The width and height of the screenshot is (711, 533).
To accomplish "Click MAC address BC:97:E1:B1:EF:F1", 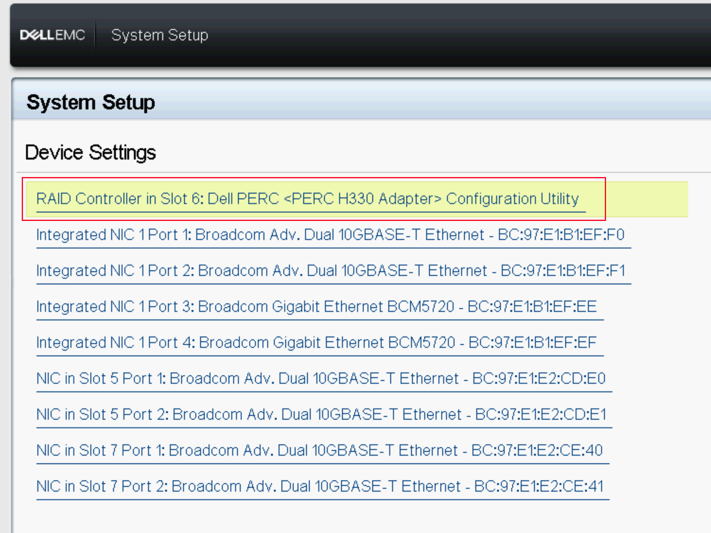I will 563,271.
